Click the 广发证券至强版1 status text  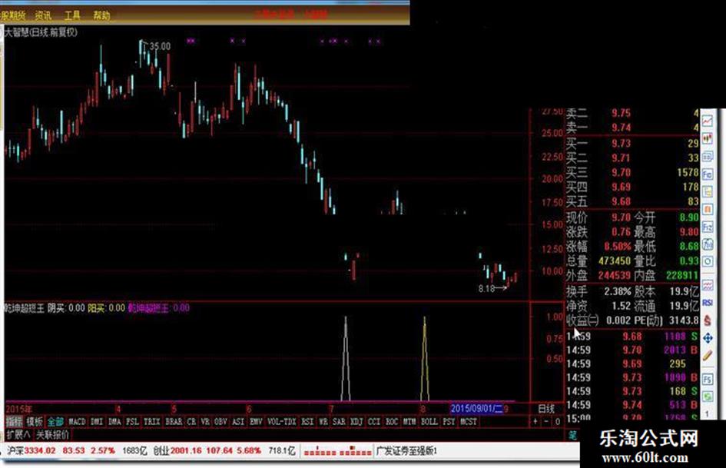(407, 451)
